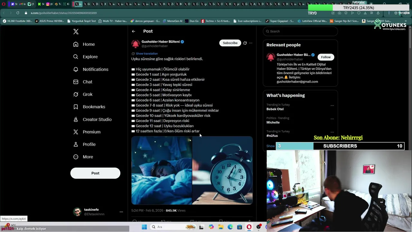Open the Premium page

coord(87,132)
